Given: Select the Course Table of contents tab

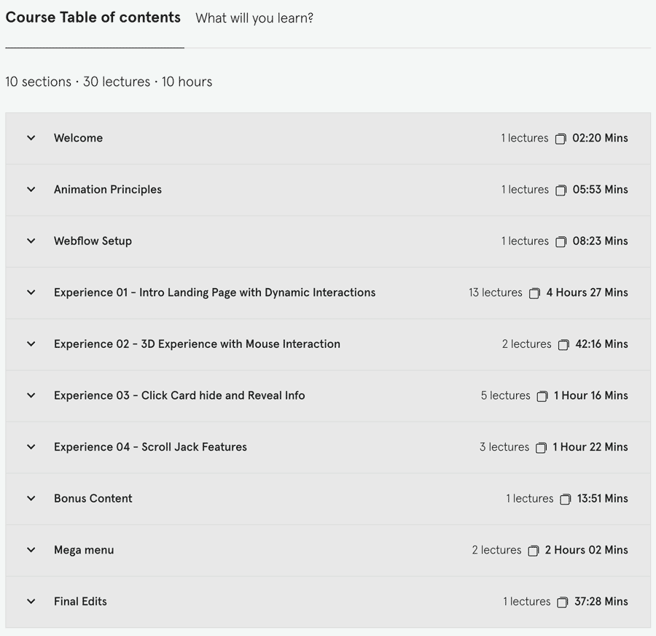Looking at the screenshot, I should [93, 18].
